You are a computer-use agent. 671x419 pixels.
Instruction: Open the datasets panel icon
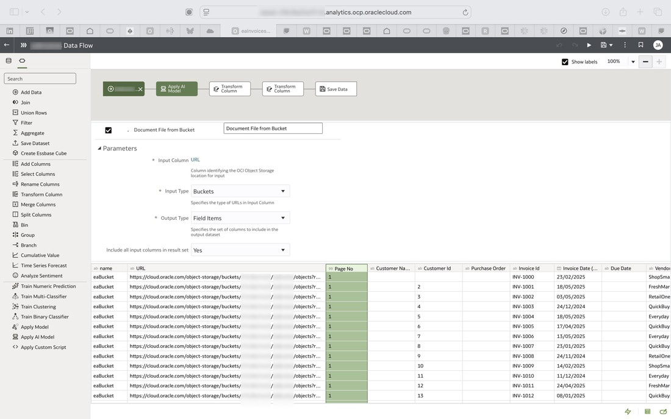click(9, 61)
